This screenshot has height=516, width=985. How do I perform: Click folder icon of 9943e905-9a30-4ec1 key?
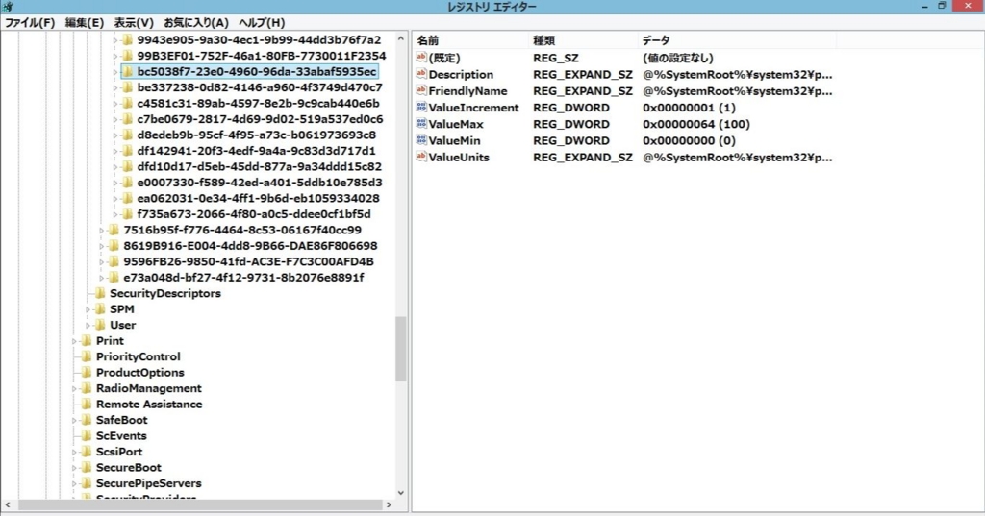[x=128, y=40]
